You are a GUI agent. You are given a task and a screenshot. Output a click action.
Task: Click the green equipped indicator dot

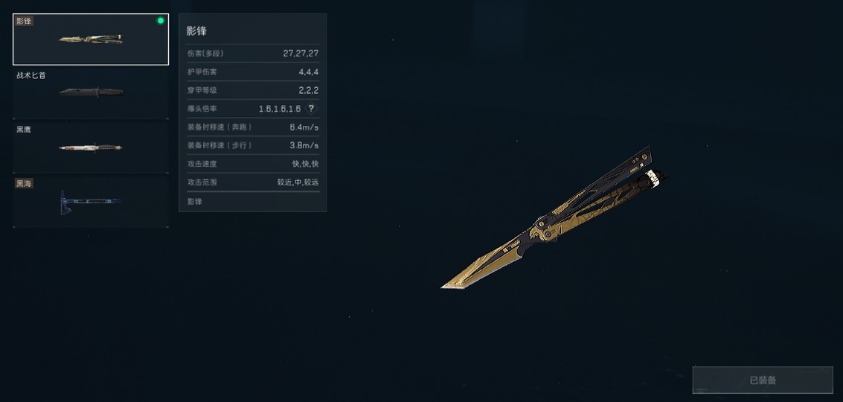coord(160,20)
